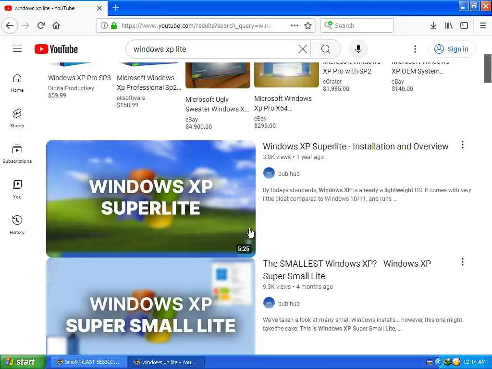
Task: Open 'Microsoft Ugly Sweater Windows X...' product
Action: (217, 104)
